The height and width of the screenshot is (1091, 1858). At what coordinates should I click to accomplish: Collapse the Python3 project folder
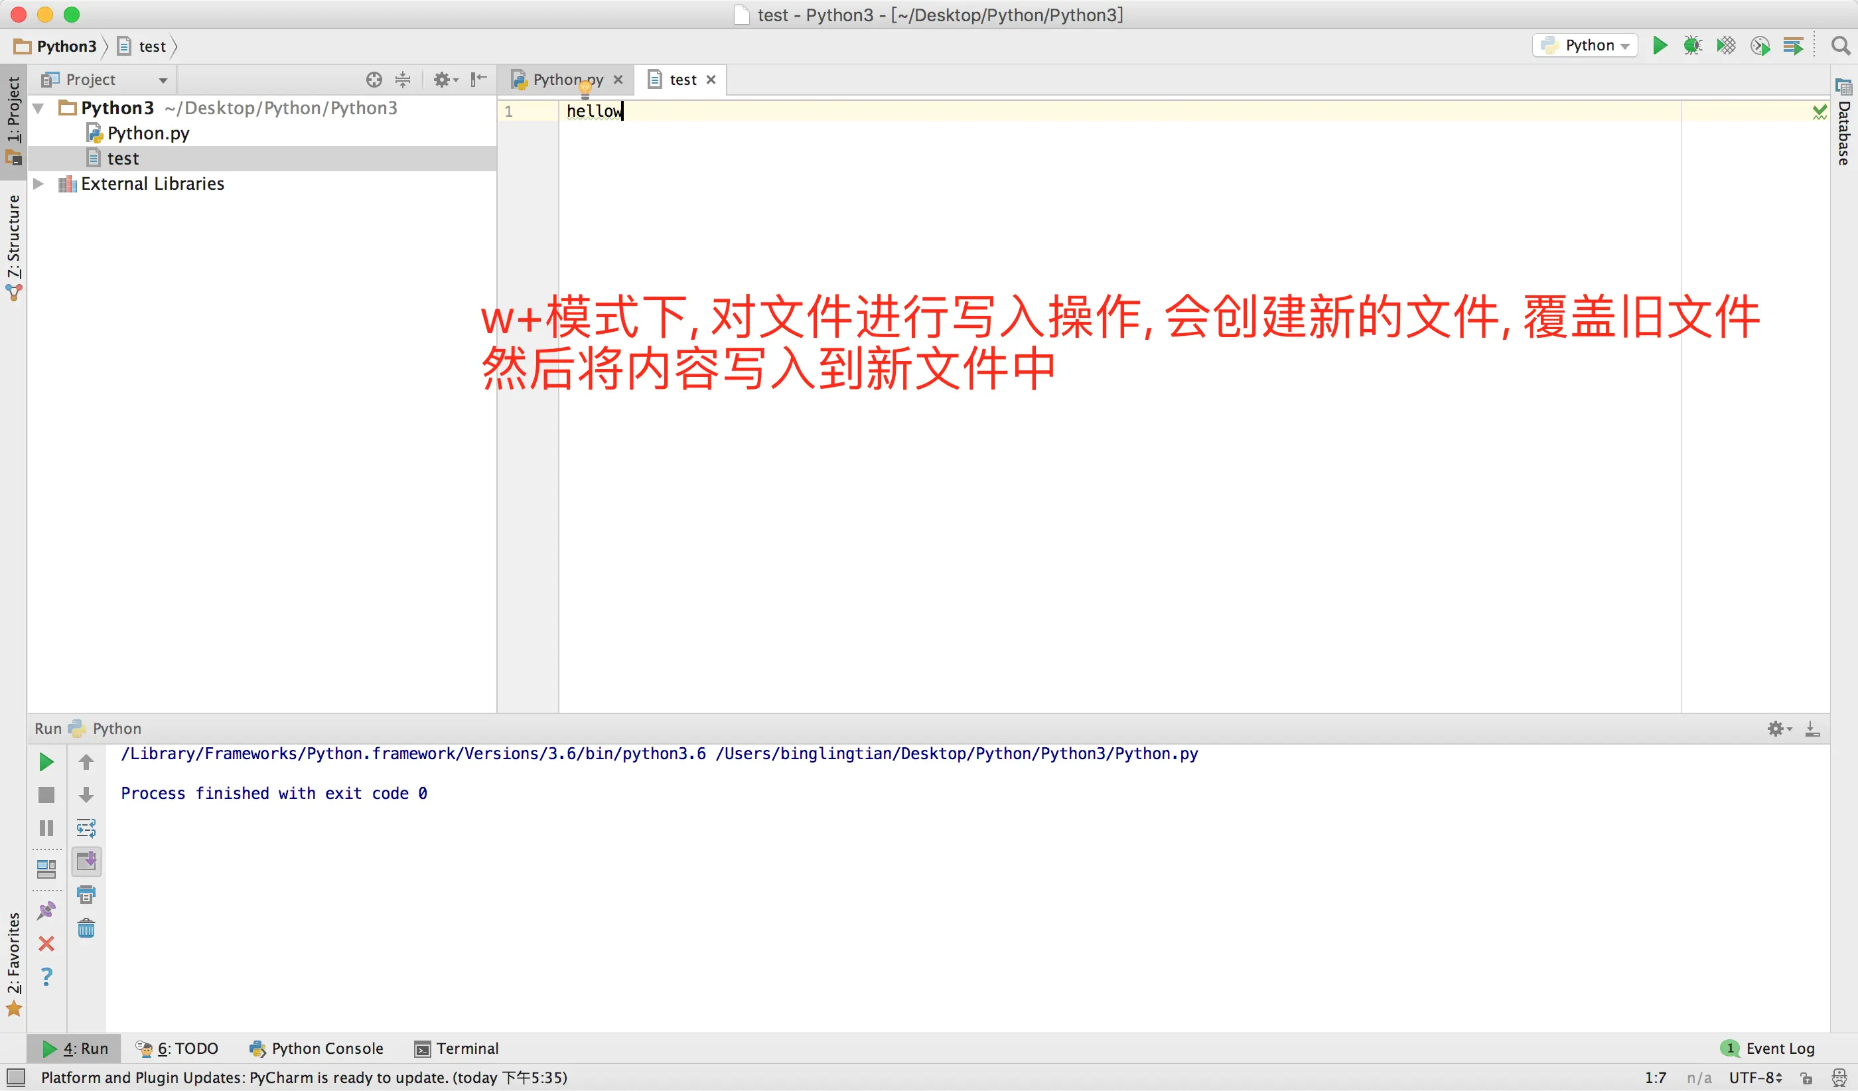[x=39, y=108]
